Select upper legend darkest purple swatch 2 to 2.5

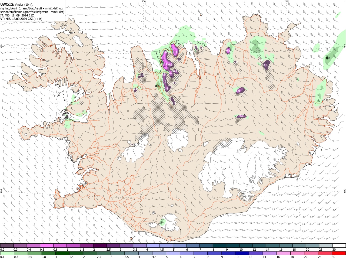click(x=100, y=246)
